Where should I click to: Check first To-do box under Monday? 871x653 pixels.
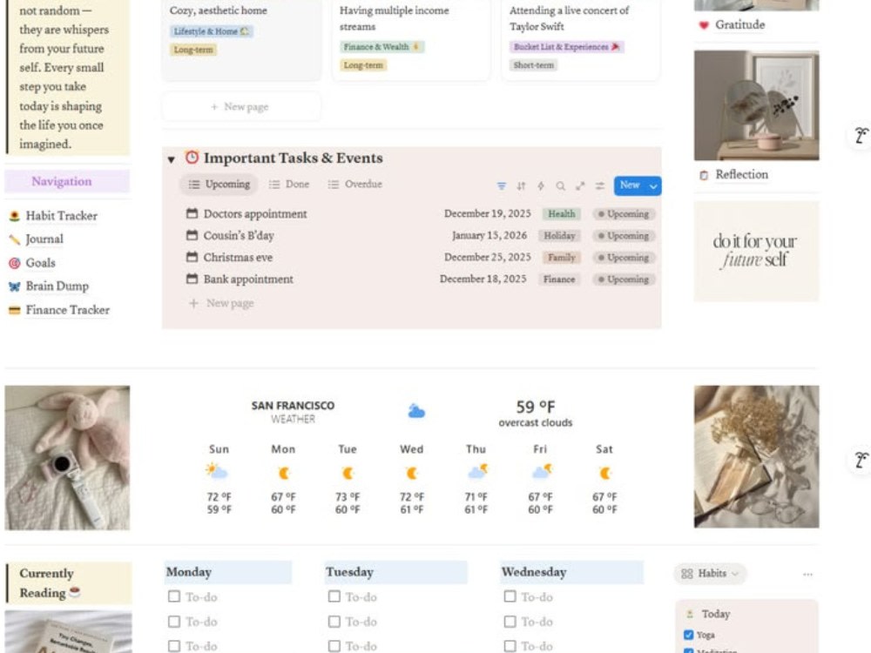(x=174, y=596)
